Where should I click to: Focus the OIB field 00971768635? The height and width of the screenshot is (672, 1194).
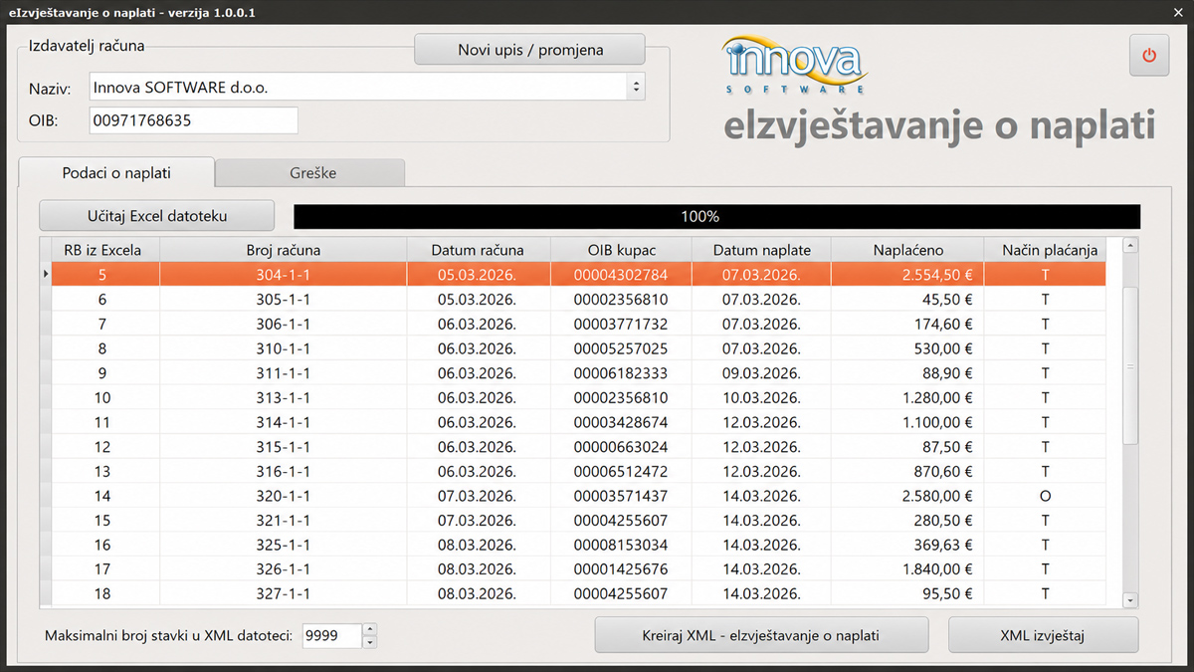[x=193, y=120]
